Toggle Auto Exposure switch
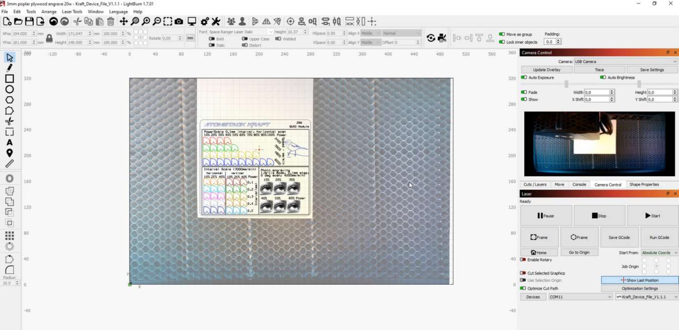 [x=524, y=77]
